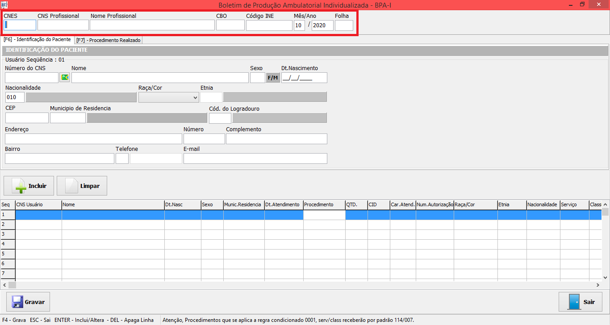Click the CNES input field

[20, 25]
